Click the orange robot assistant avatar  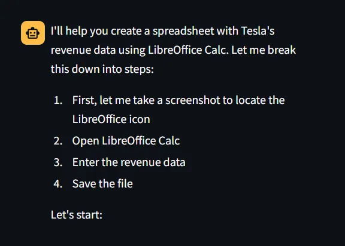click(33, 33)
